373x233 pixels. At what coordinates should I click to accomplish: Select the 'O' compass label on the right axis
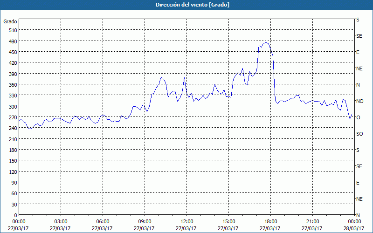[x=358, y=117]
